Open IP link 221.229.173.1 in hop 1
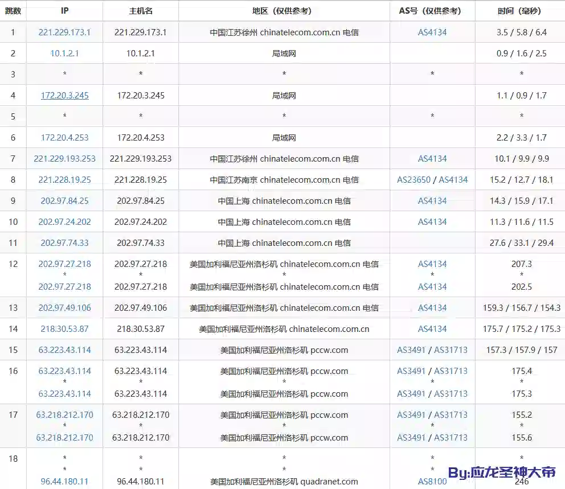Image resolution: width=565 pixels, height=489 pixels. coord(64,32)
